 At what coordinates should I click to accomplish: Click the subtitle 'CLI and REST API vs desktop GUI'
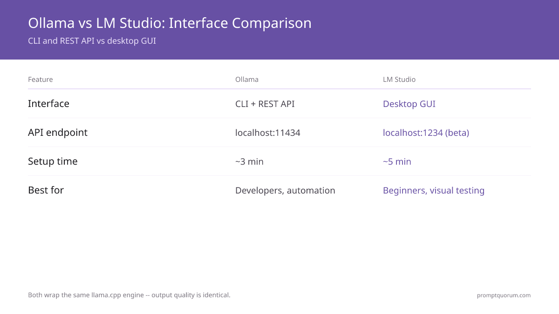point(92,40)
